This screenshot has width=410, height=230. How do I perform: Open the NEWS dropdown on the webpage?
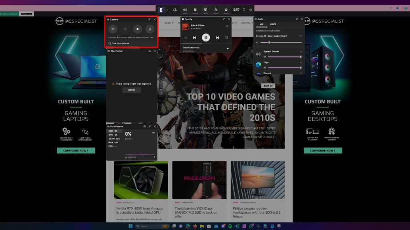[171, 22]
